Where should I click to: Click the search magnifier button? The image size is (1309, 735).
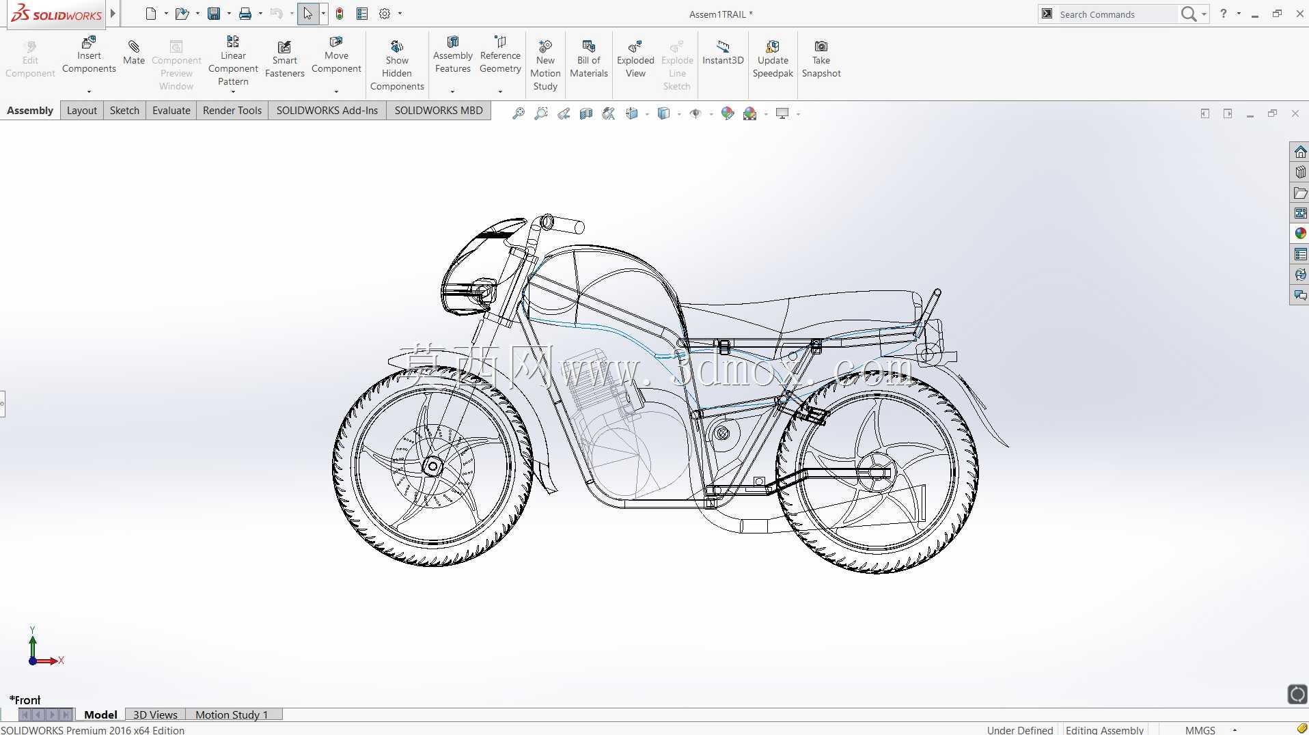[x=1189, y=14]
